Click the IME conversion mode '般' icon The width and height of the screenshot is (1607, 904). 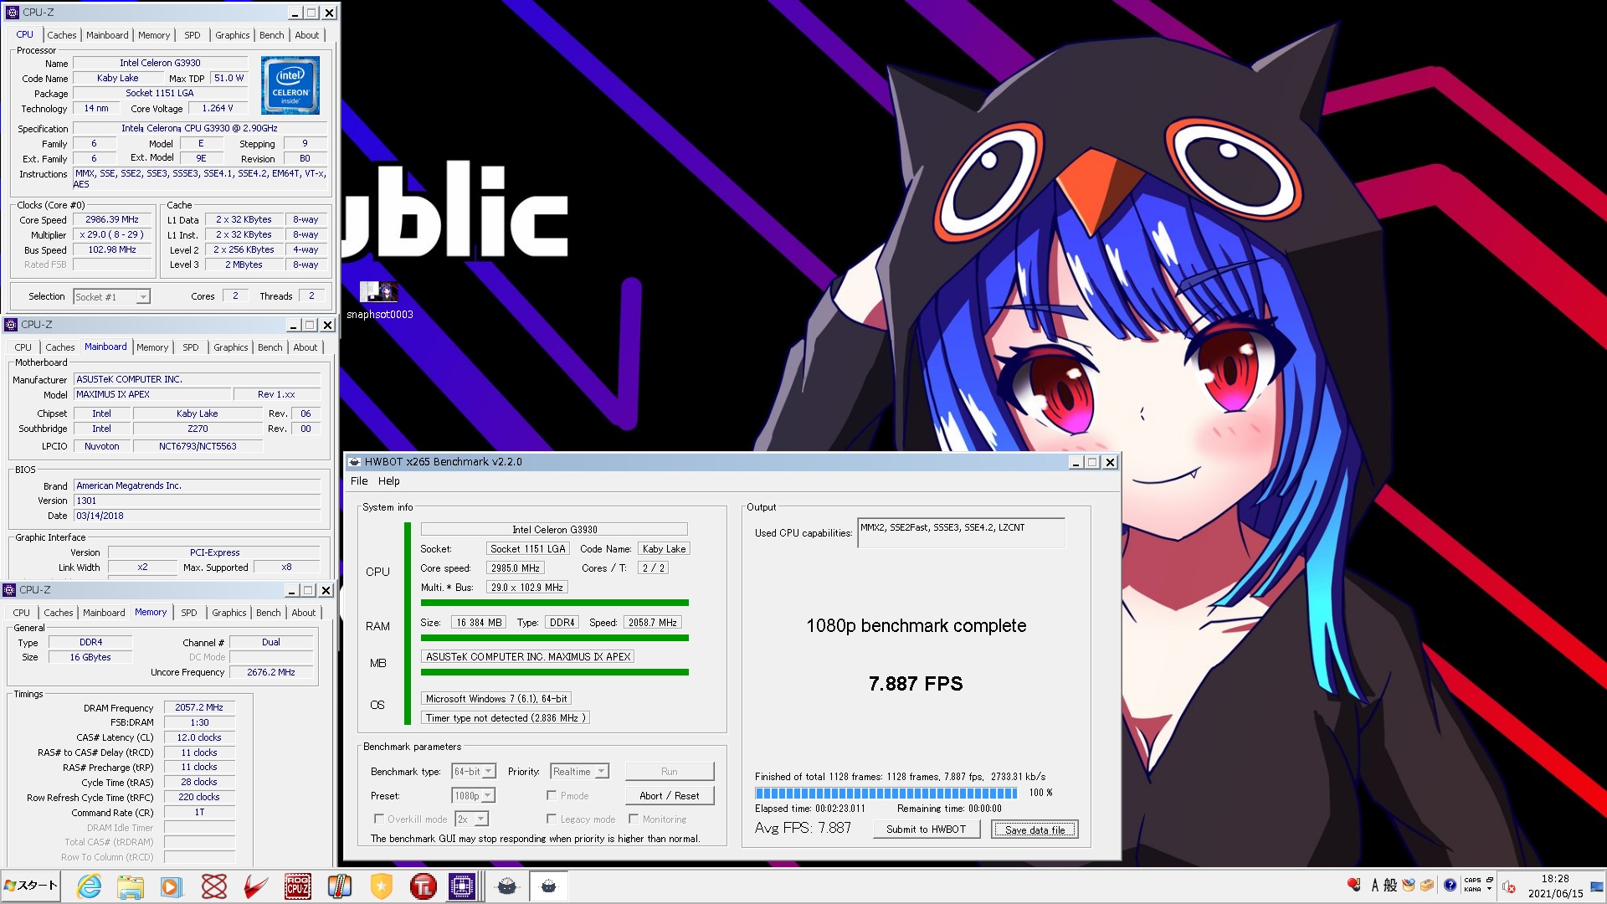tap(1390, 885)
